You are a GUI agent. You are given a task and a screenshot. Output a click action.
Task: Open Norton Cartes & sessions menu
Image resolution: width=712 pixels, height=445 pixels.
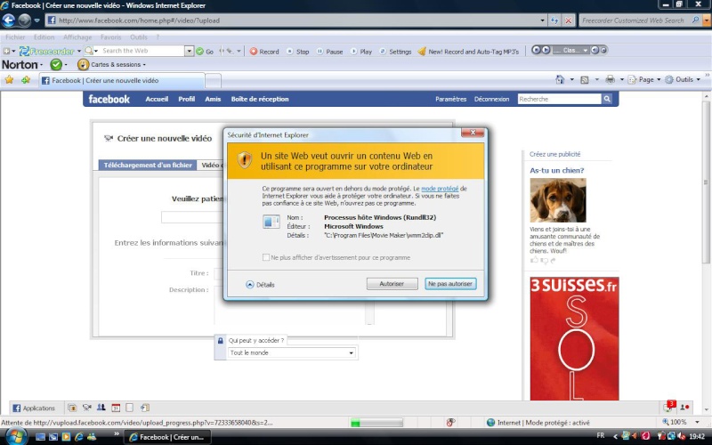click(112, 64)
